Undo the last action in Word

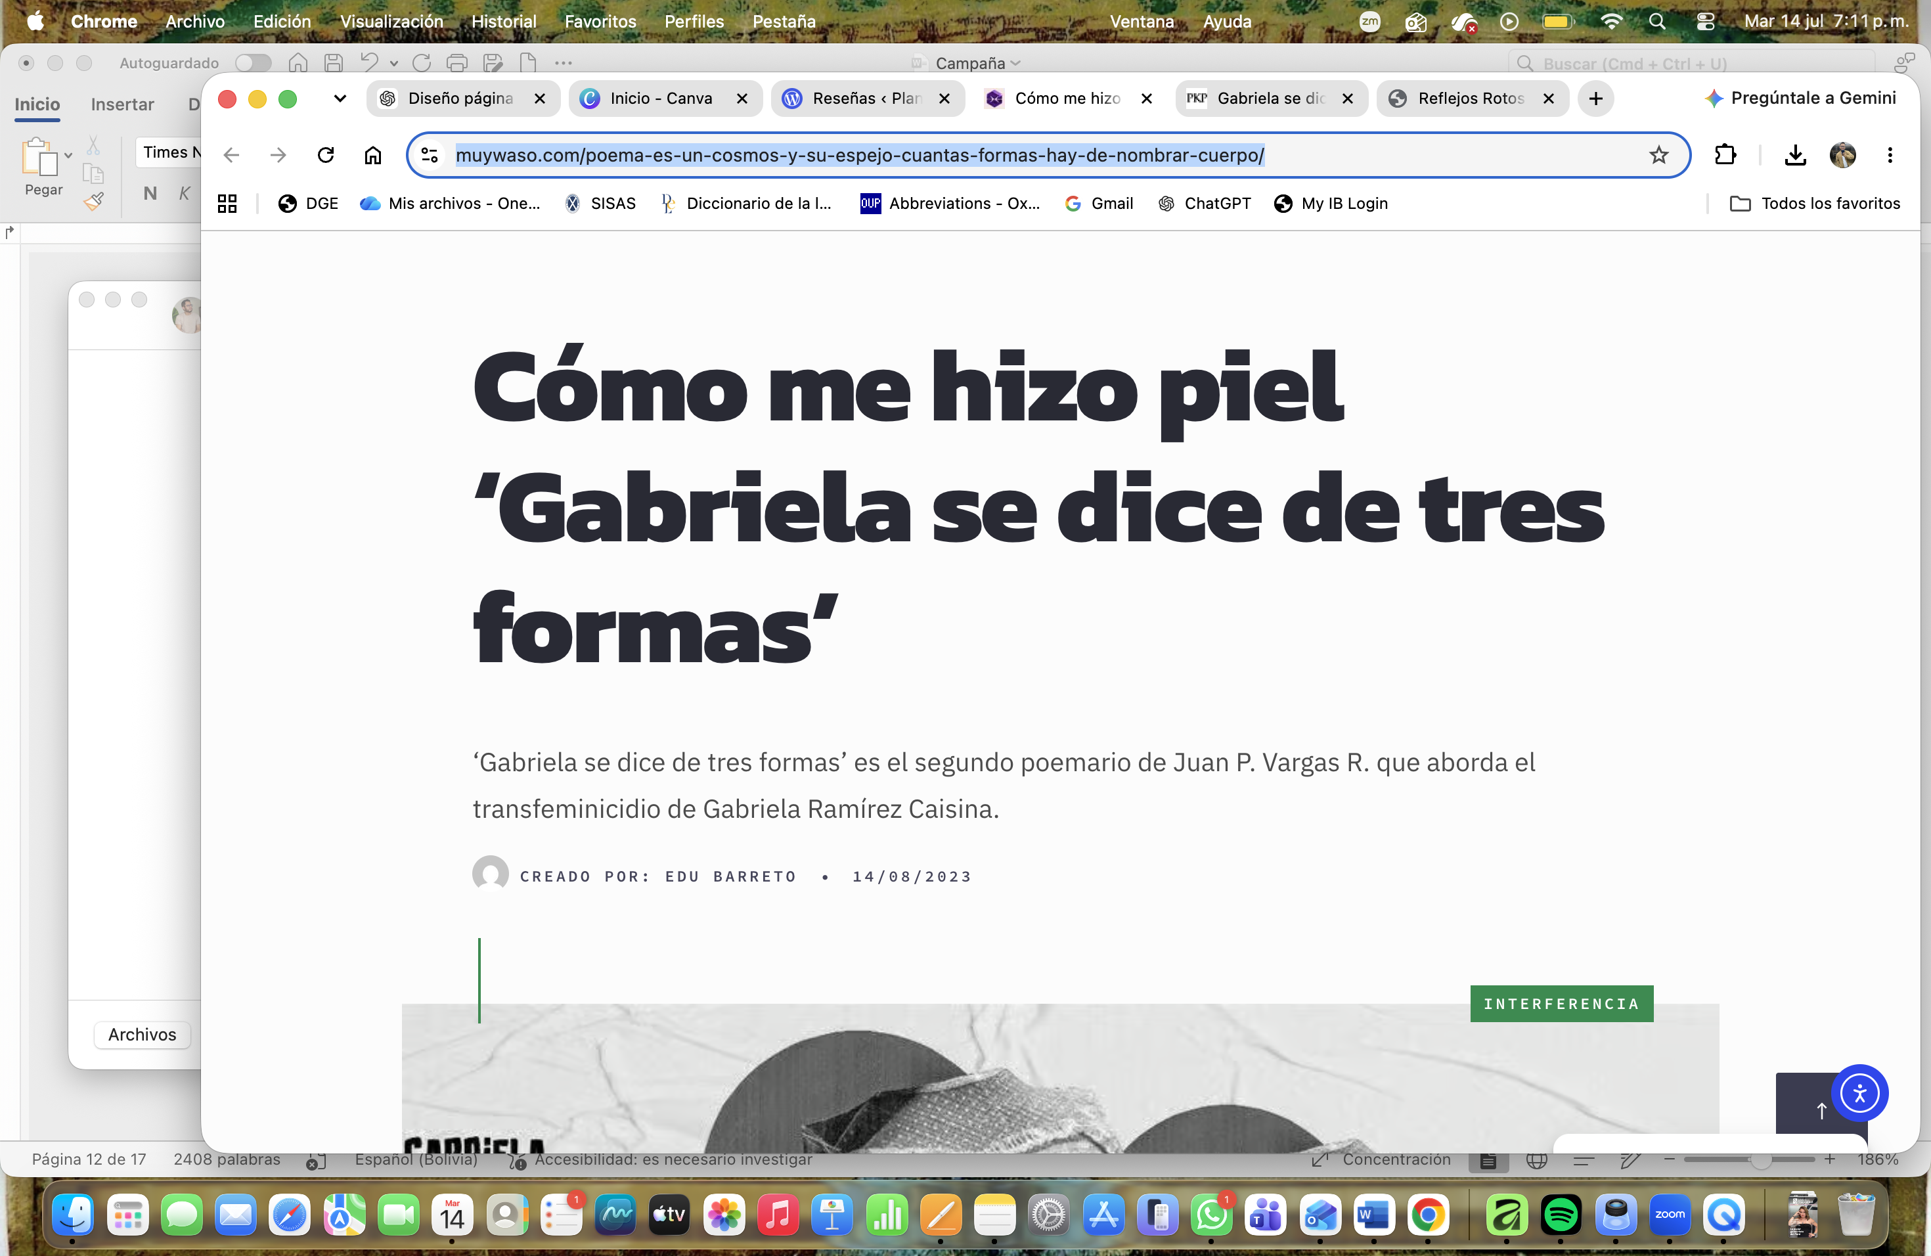pyautogui.click(x=369, y=62)
